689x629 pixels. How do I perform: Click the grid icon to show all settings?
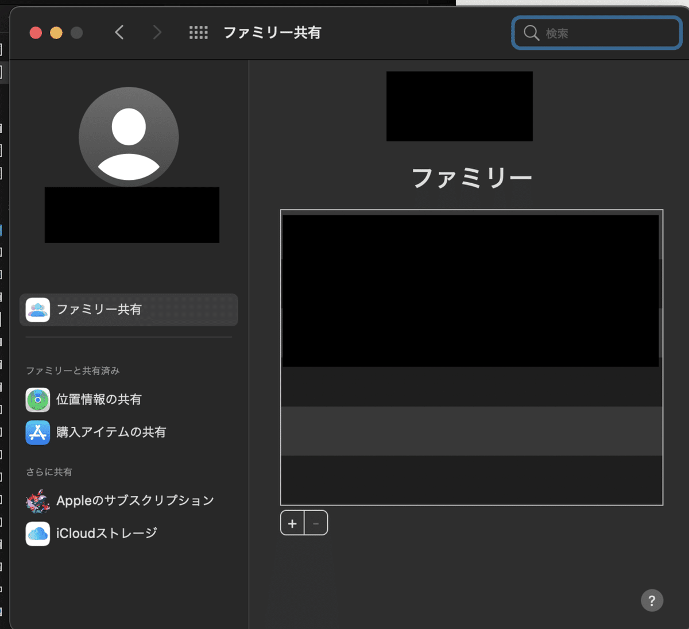199,32
